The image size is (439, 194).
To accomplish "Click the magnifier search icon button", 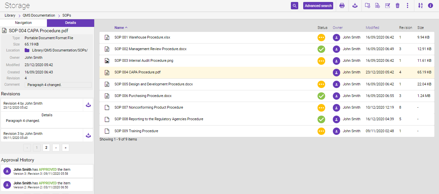I will click(294, 6).
